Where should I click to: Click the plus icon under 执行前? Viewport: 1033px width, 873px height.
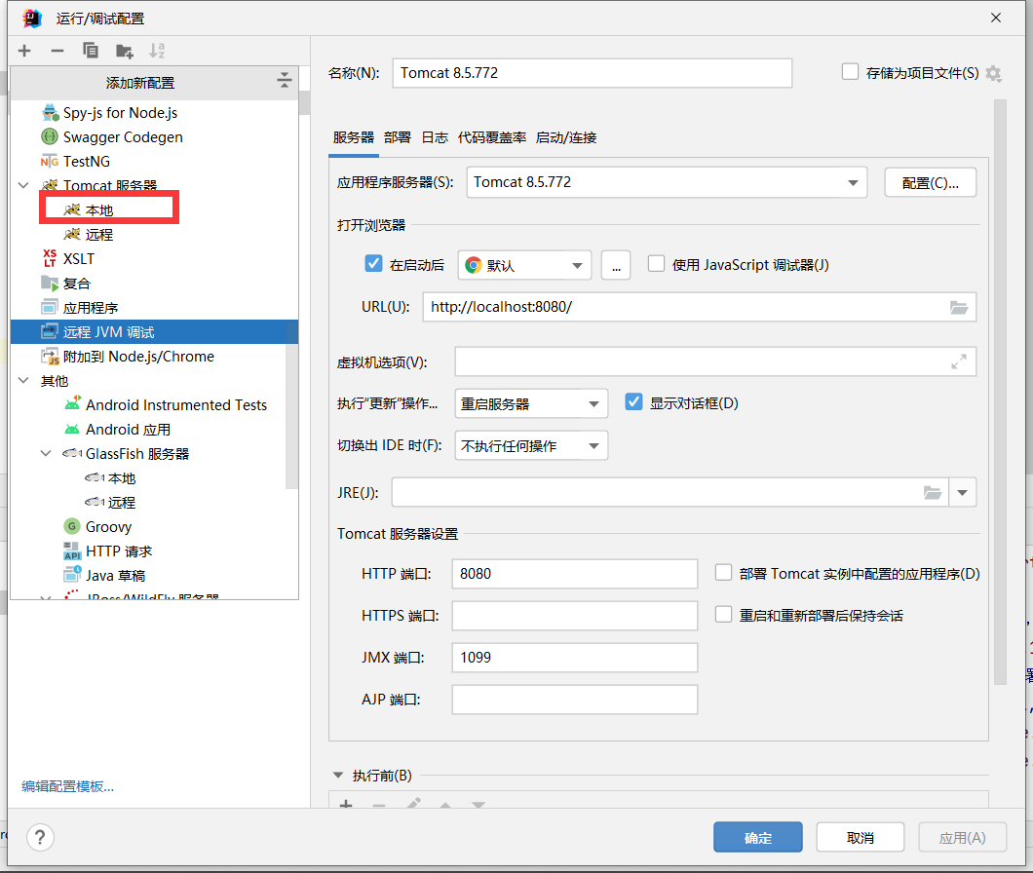pos(346,805)
